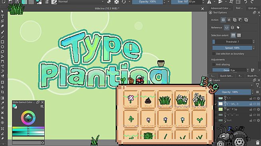Open horizontal mirror tool options dropdown
Screen dimensions: 261x146
tap(214, 2)
